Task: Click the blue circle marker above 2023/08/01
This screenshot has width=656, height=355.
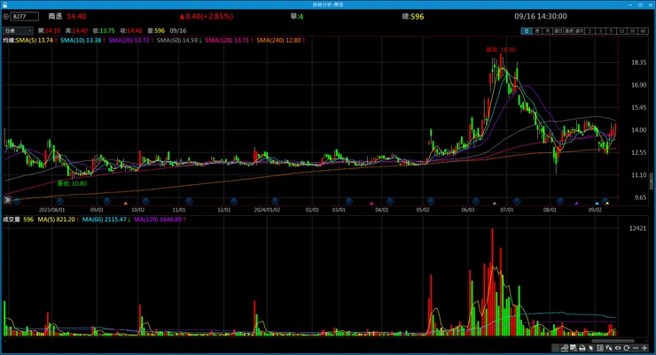Action: (x=59, y=201)
